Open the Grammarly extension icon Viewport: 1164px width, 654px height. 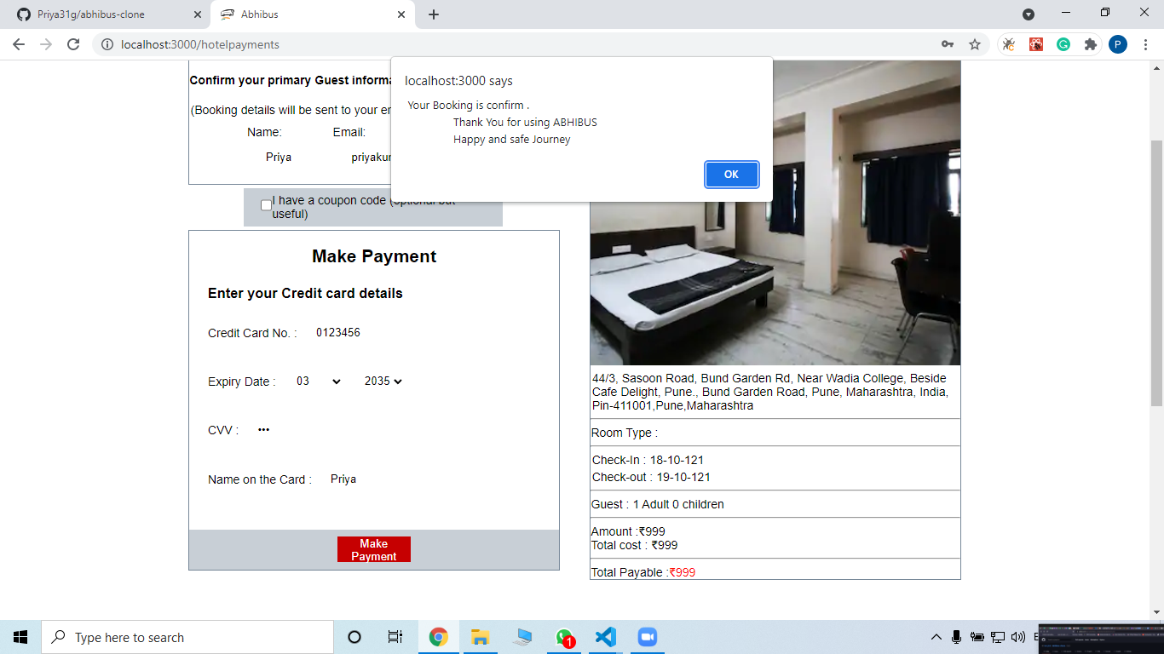click(1063, 44)
